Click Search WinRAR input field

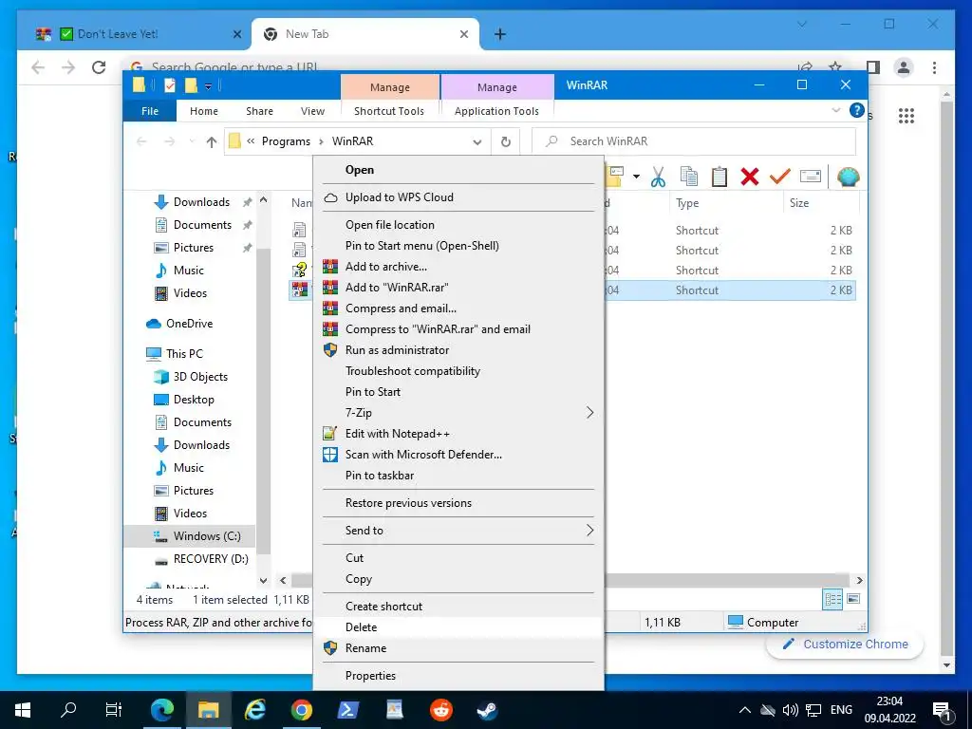[694, 141]
